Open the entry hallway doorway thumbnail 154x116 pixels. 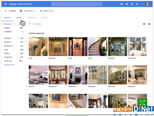click(x=78, y=46)
